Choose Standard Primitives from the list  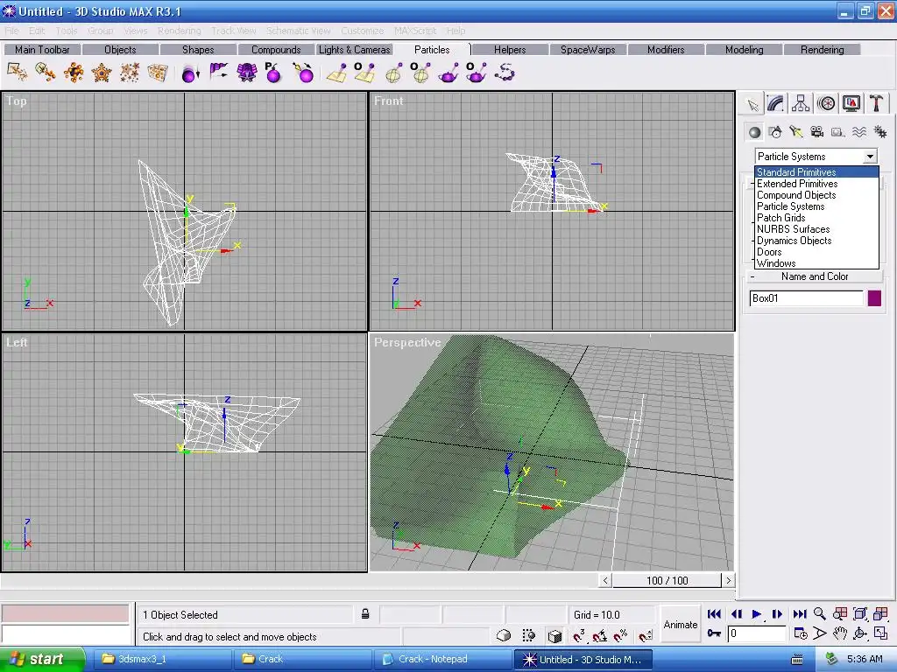pyautogui.click(x=816, y=172)
